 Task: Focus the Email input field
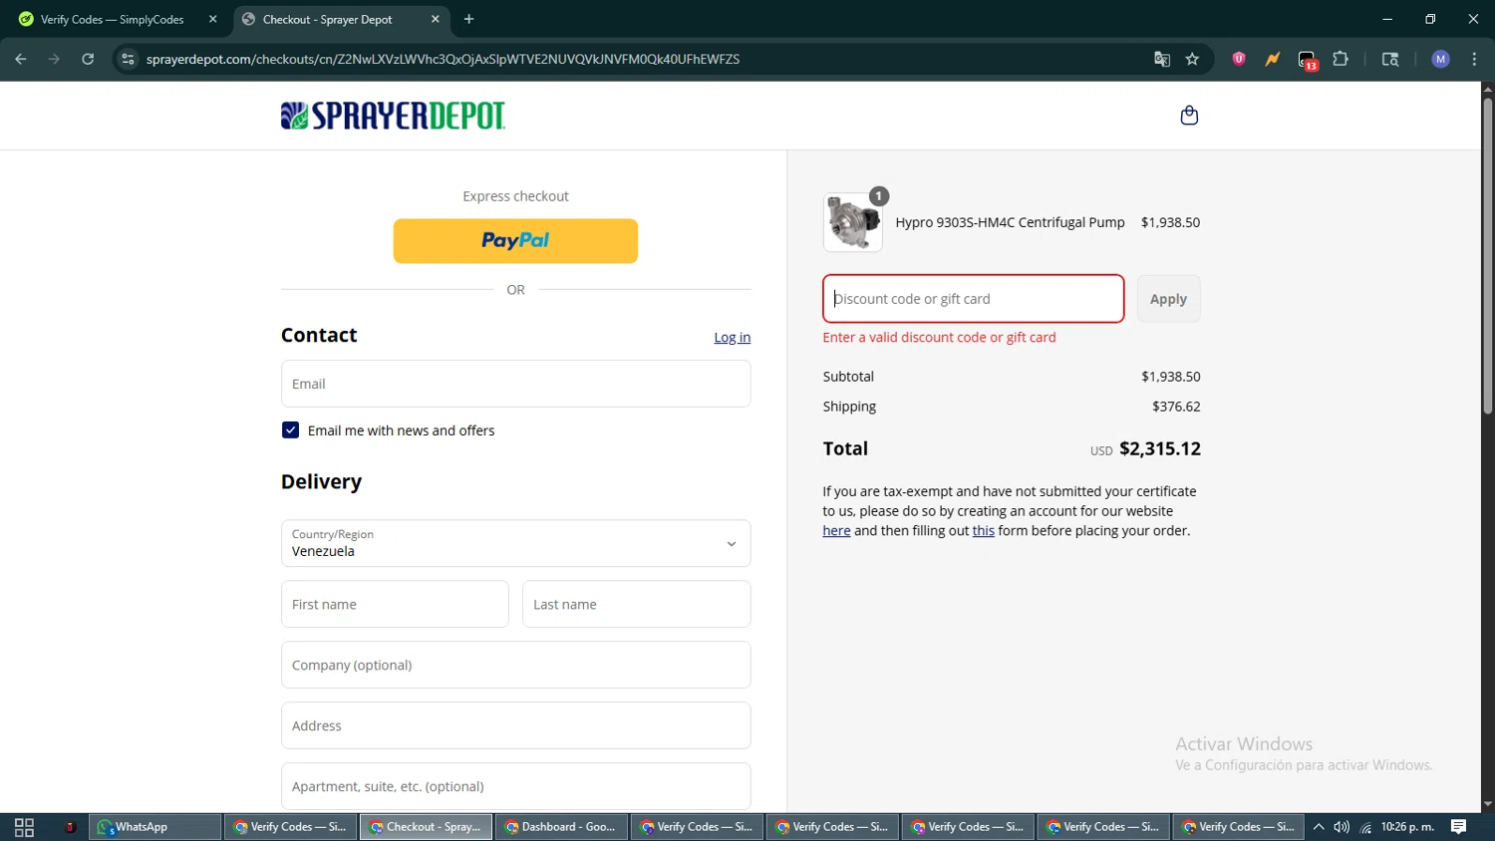(515, 384)
